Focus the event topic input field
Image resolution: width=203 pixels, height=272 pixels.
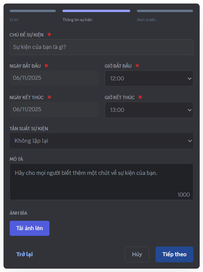point(101,47)
